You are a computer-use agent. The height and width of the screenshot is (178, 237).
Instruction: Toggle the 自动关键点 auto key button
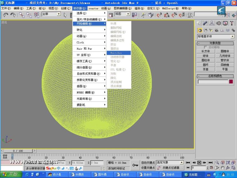point(148,163)
